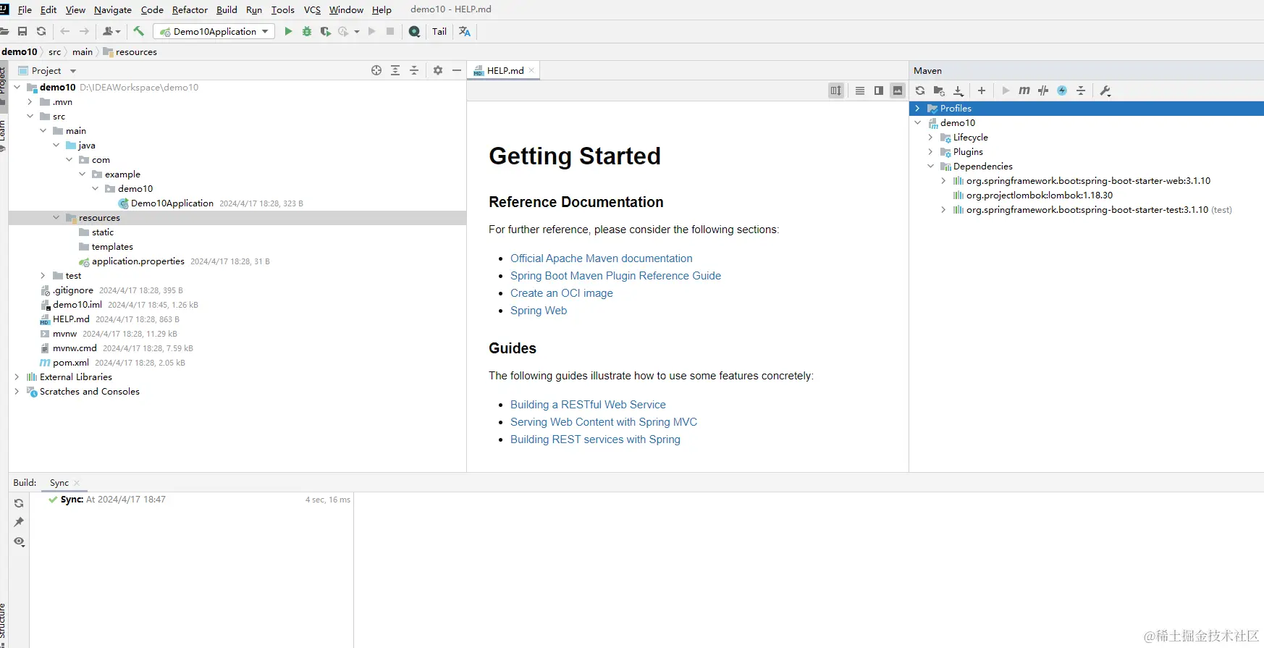Open Spring Boot Maven Plugin Reference Guide
Image resolution: width=1264 pixels, height=648 pixels.
click(615, 276)
